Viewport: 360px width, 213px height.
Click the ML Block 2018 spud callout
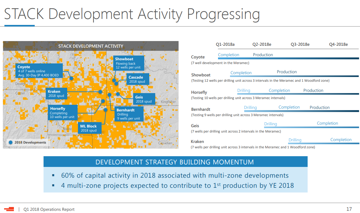point(90,128)
